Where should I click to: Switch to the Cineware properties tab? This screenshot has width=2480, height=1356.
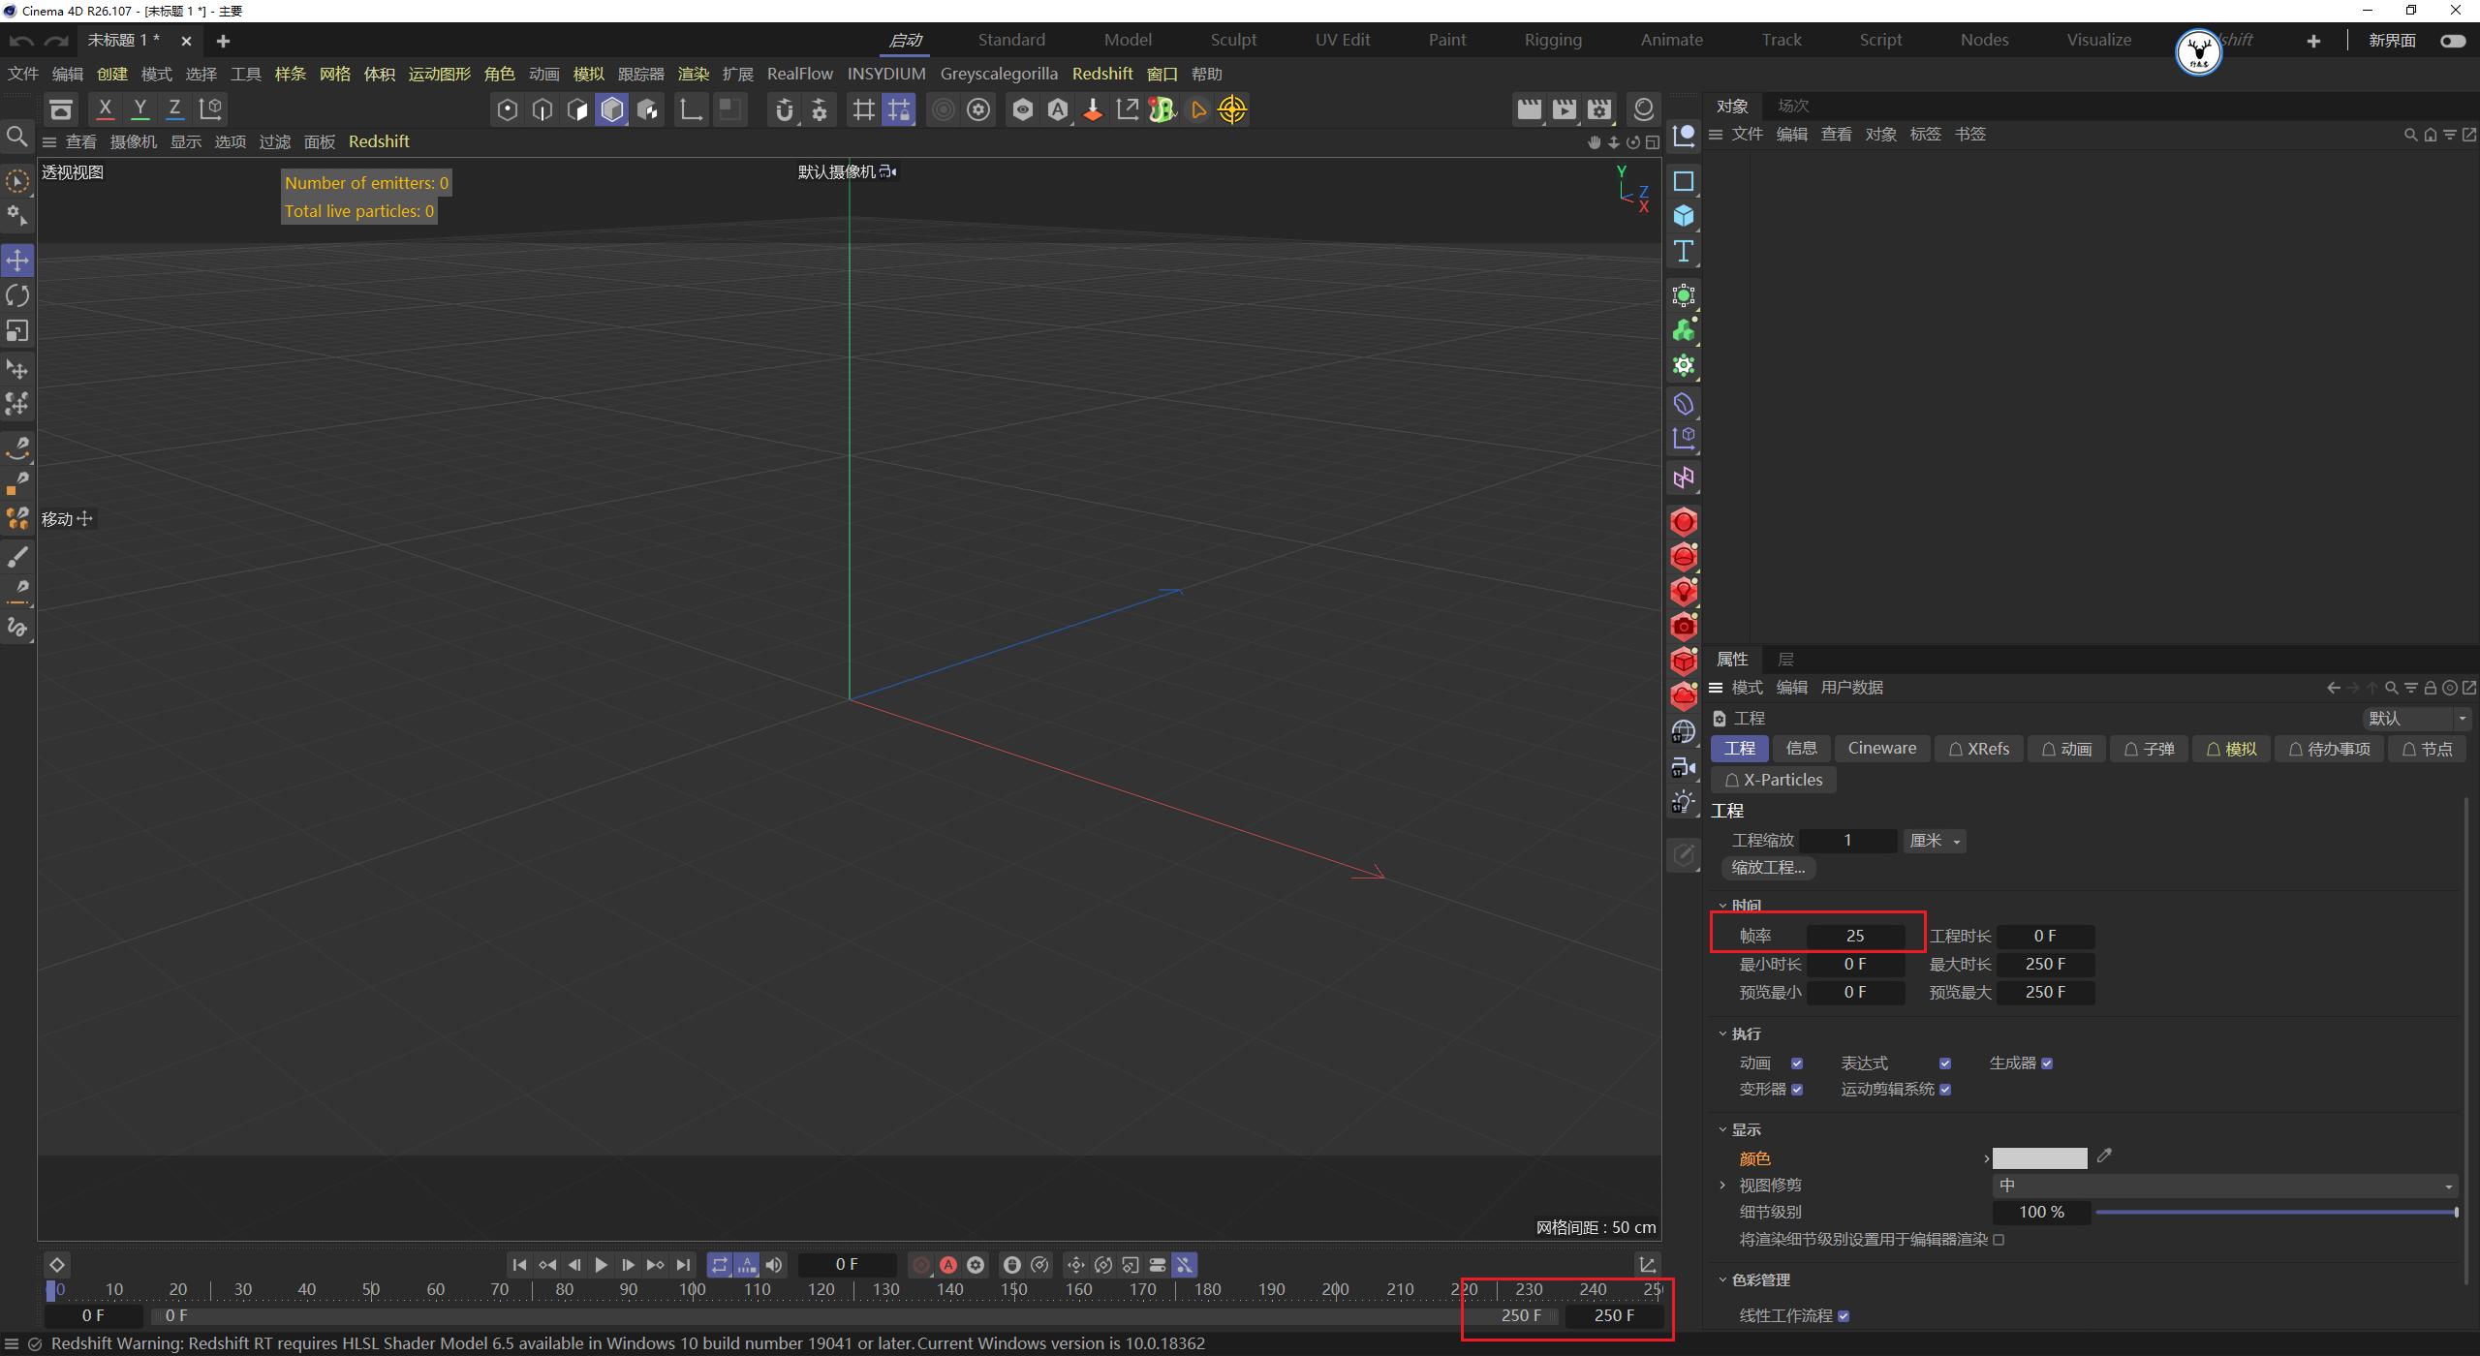click(x=1880, y=748)
